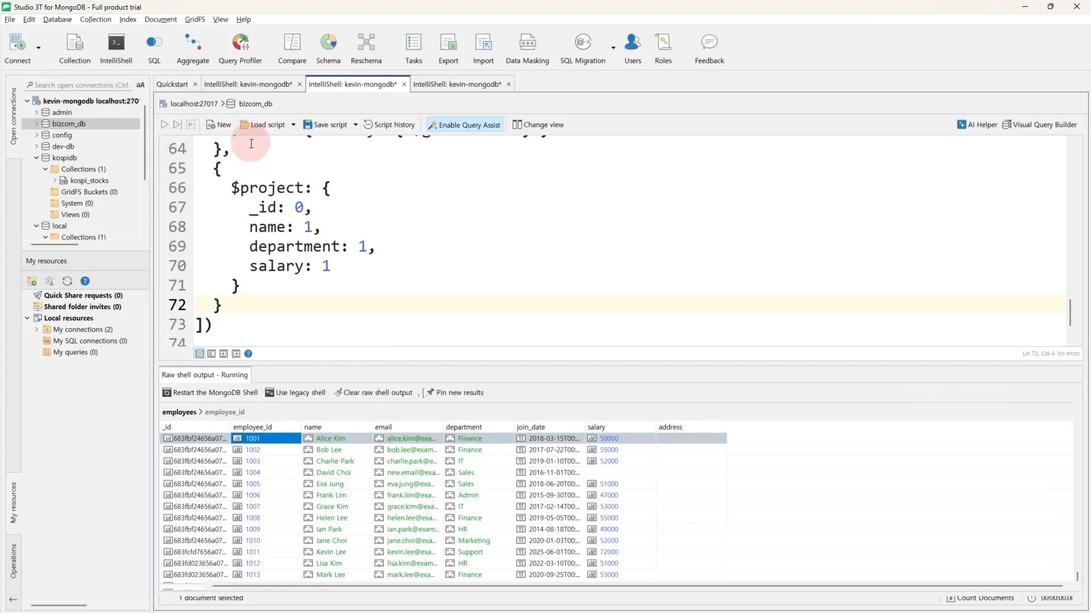Image resolution: width=1091 pixels, height=613 pixels.
Task: Launch the Reschema tool
Action: [x=366, y=49]
